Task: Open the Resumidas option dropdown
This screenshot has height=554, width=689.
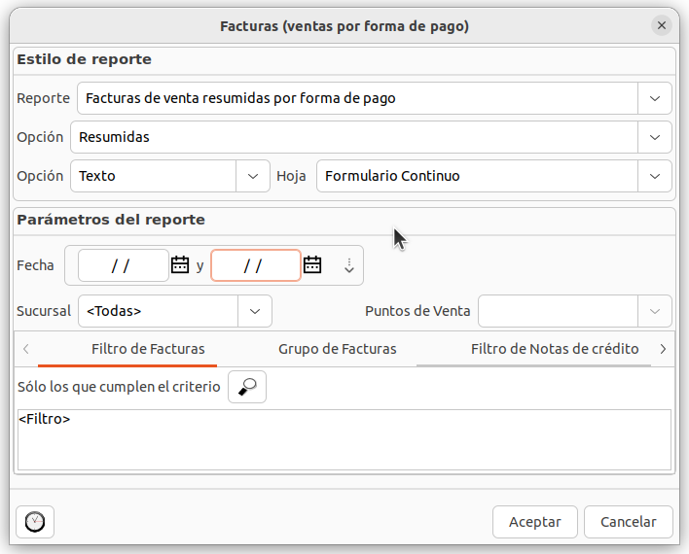Action: click(655, 137)
